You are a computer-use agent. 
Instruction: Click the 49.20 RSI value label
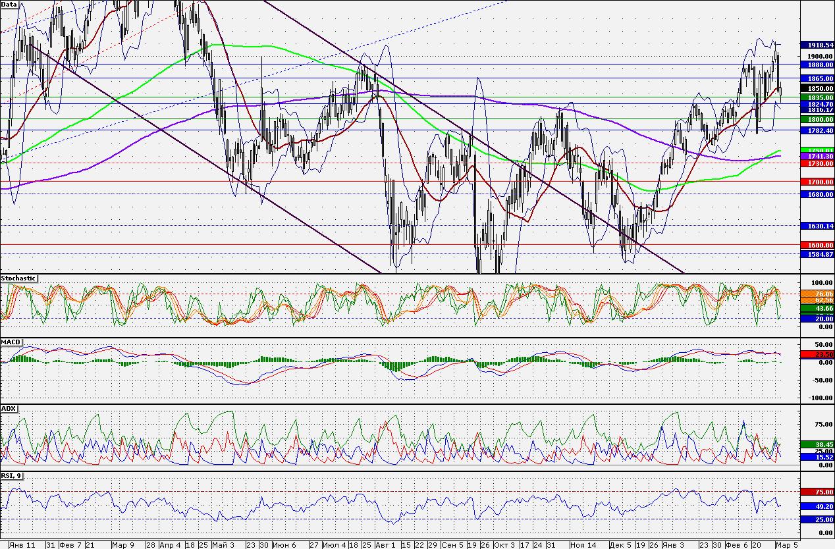click(817, 506)
